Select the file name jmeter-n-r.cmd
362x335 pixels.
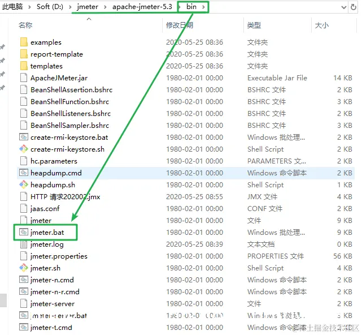55,292
